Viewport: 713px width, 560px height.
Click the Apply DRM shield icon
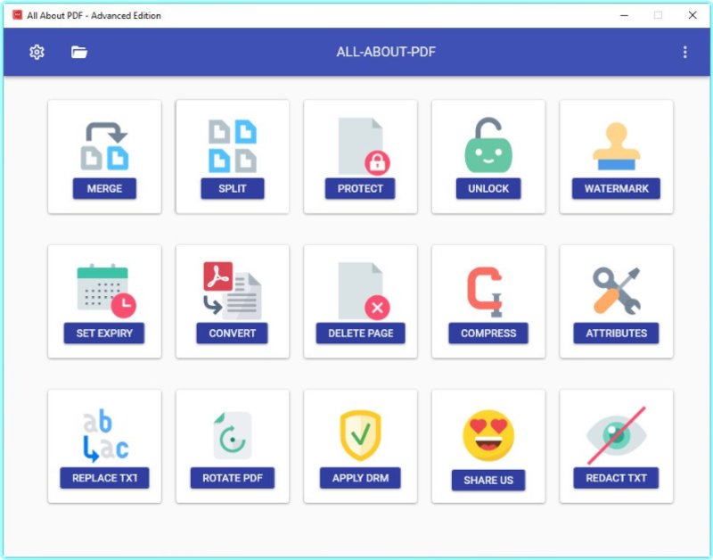360,435
